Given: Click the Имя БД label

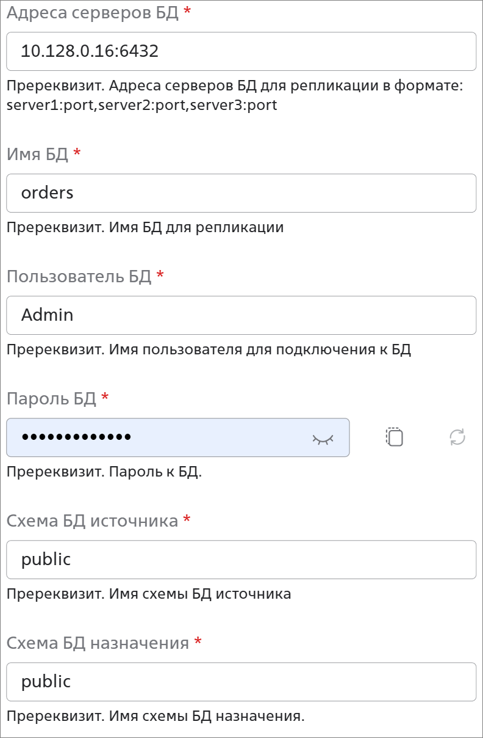Looking at the screenshot, I should [37, 154].
